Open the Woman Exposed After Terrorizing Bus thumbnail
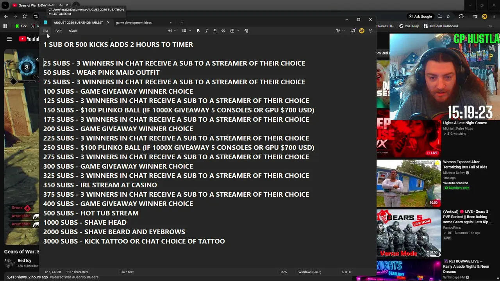Screen dimensions: 500x281 409,183
